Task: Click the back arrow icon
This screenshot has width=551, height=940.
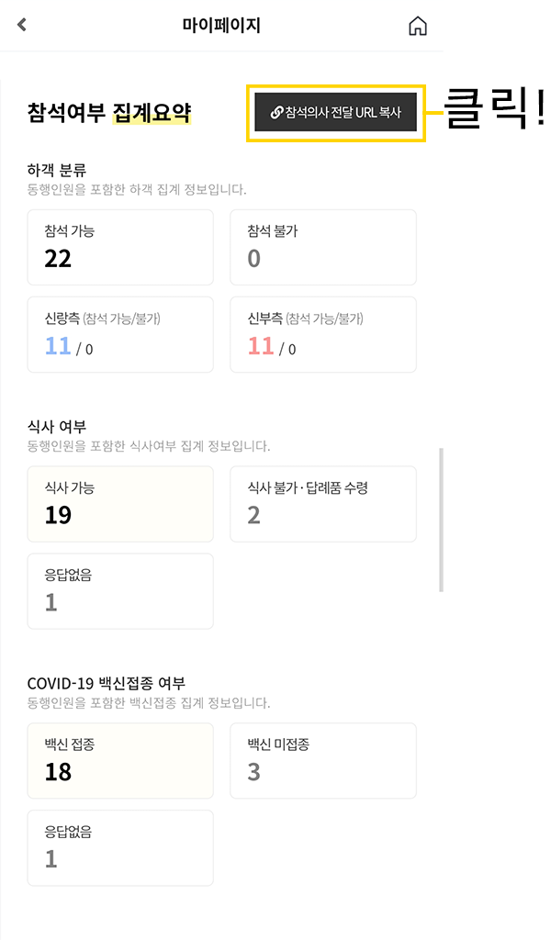Action: pos(22,26)
